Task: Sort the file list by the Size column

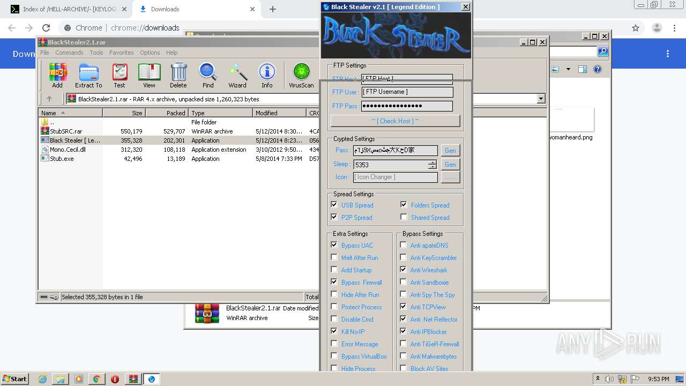Action: click(x=124, y=113)
